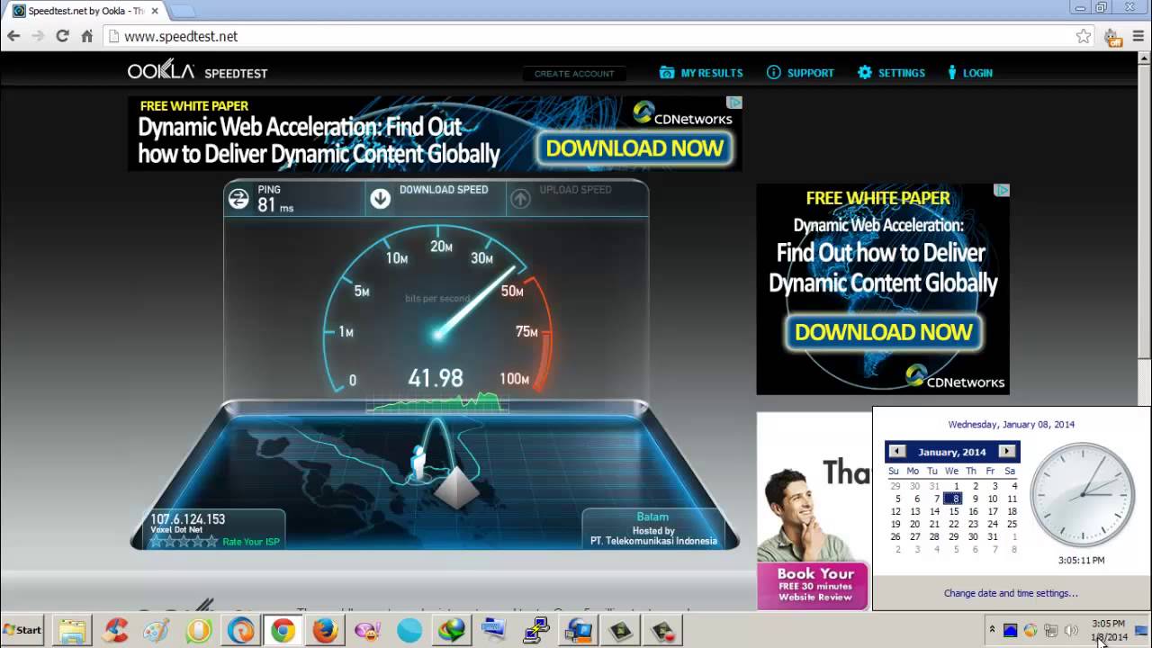Reload the Speedtest page
Image resolution: width=1152 pixels, height=648 pixels.
62,36
